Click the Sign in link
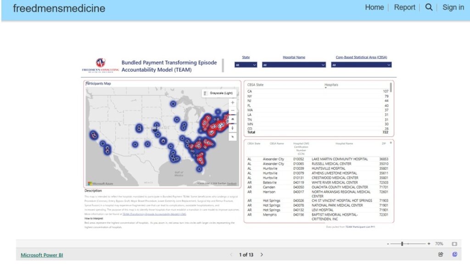The width and height of the screenshot is (470, 264). [x=453, y=7]
